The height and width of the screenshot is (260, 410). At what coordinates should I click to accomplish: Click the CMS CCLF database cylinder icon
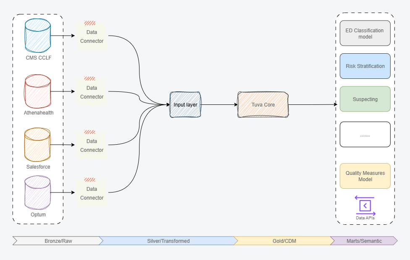tap(38, 35)
